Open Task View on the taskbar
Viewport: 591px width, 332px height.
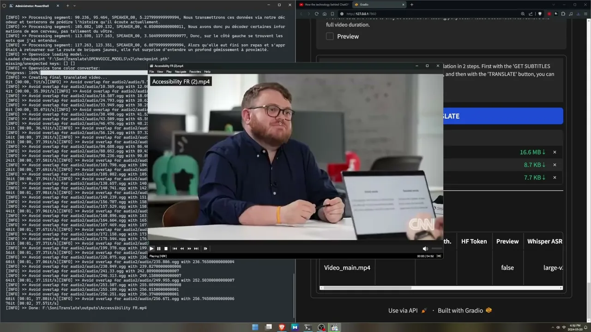[x=269, y=327]
